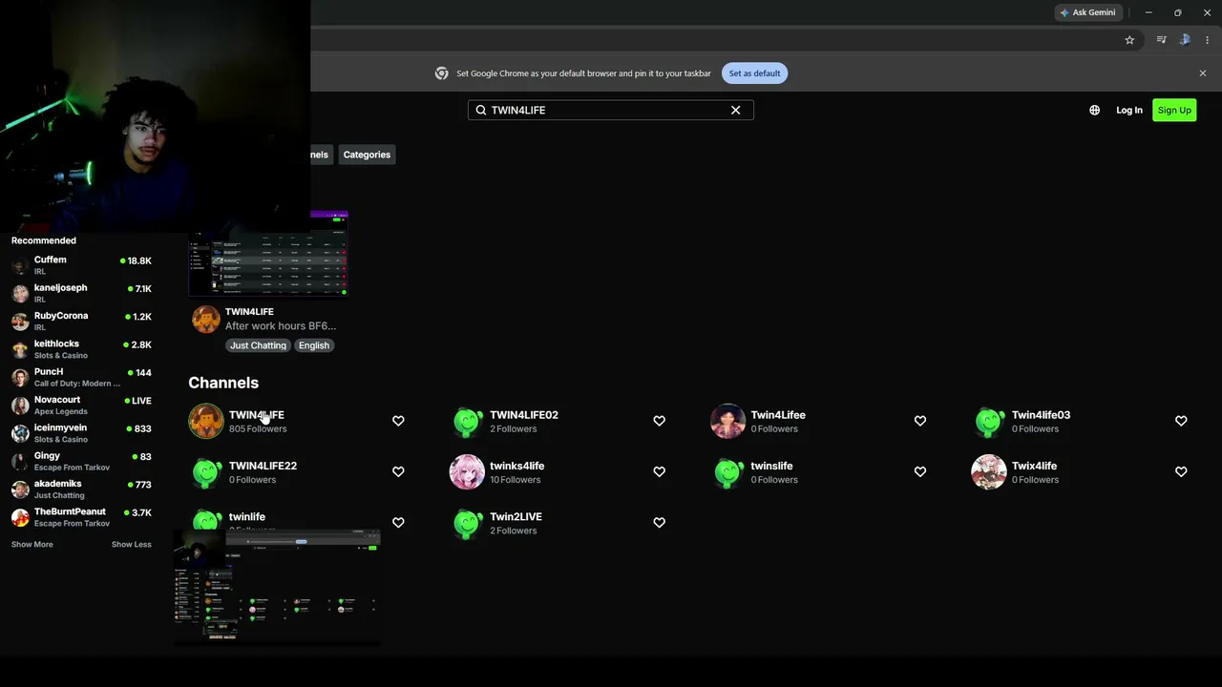Follow TWIN4LIFE22 with the heart icon
1222x687 pixels.
398,471
